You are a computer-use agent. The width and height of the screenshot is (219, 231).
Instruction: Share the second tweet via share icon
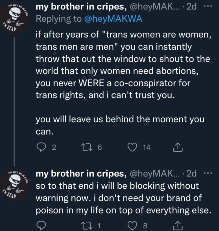tap(178, 226)
